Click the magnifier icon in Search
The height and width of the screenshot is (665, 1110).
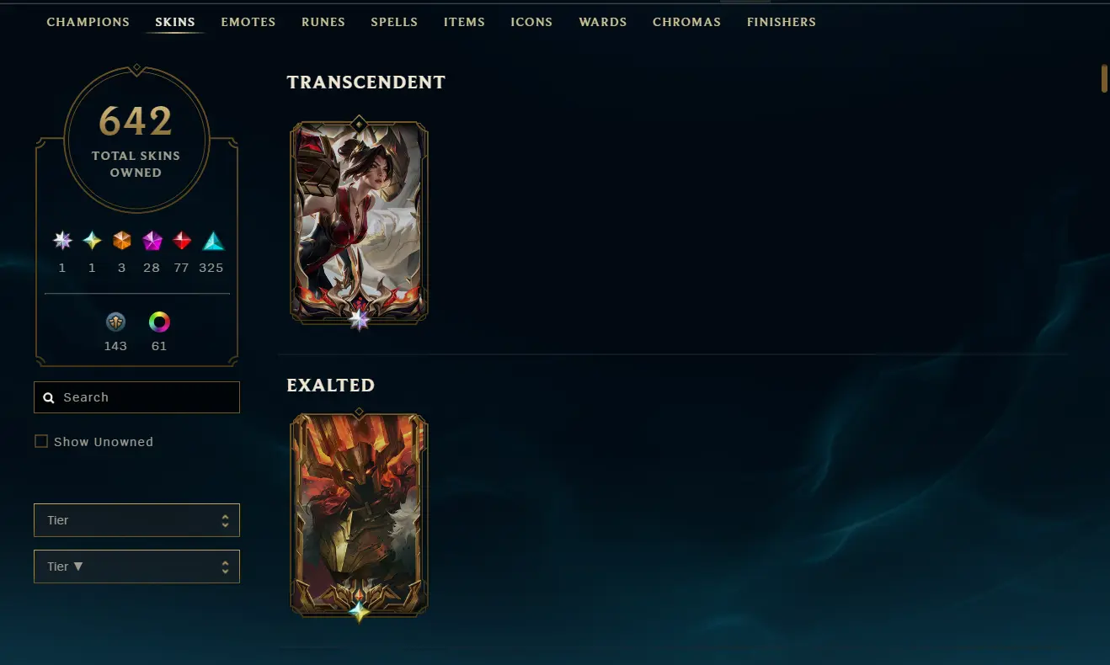pyautogui.click(x=49, y=397)
